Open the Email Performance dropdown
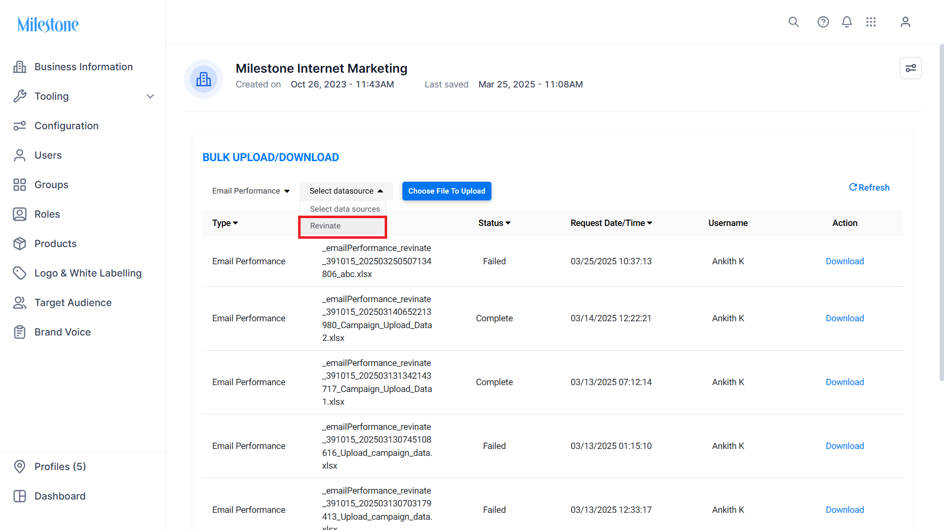944x530 pixels. coord(251,191)
